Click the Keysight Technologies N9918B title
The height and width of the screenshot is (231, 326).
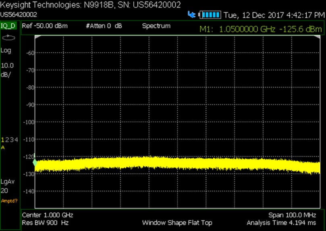[x=90, y=5]
